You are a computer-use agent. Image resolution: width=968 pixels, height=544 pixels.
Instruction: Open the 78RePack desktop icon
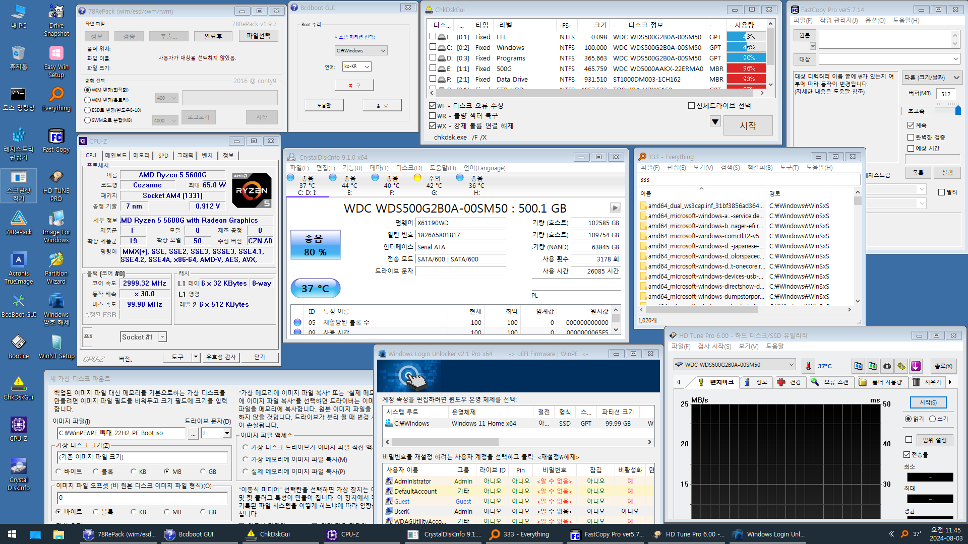point(19,223)
